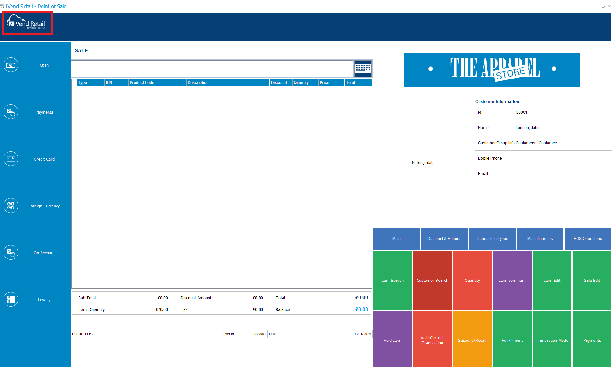Click the Quantity column header
The height and width of the screenshot is (367, 612).
(305, 82)
